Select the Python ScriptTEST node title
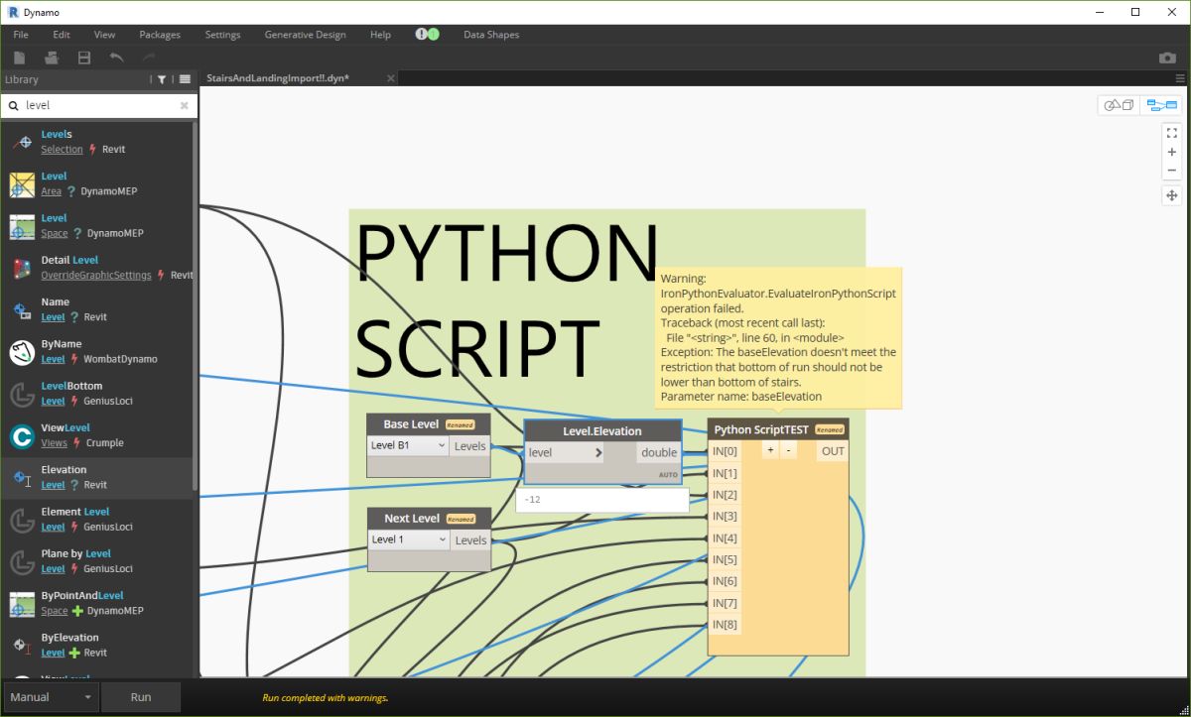This screenshot has height=717, width=1191. click(x=761, y=430)
